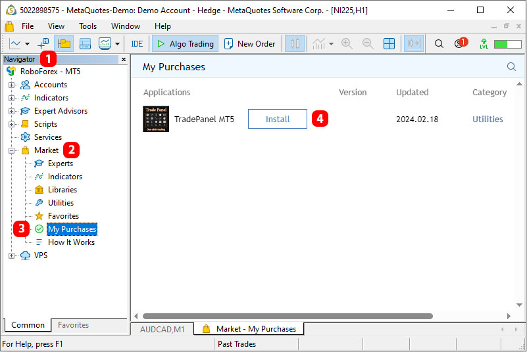The image size is (527, 352).
Task: Toggle Algo Trading button
Action: pos(185,44)
